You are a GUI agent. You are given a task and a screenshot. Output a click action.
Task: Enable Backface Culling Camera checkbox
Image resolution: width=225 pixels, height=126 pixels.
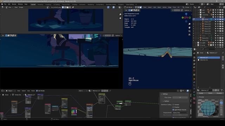[x=173, y=105]
